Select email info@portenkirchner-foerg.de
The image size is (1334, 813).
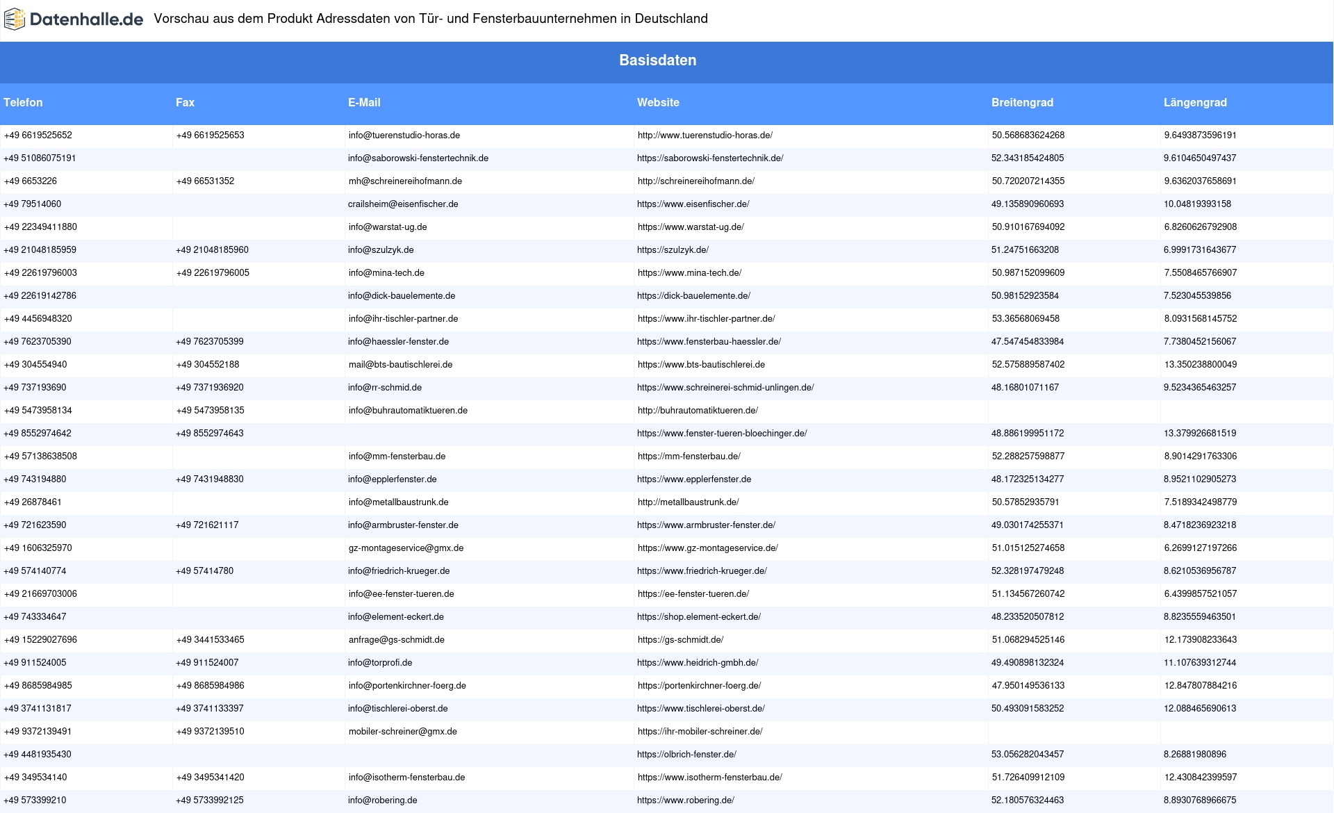point(407,686)
